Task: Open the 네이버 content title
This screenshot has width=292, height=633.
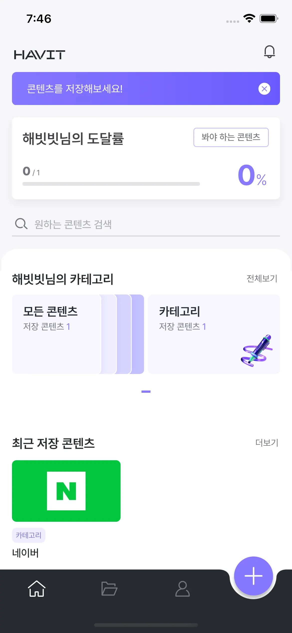Action: pos(25,553)
